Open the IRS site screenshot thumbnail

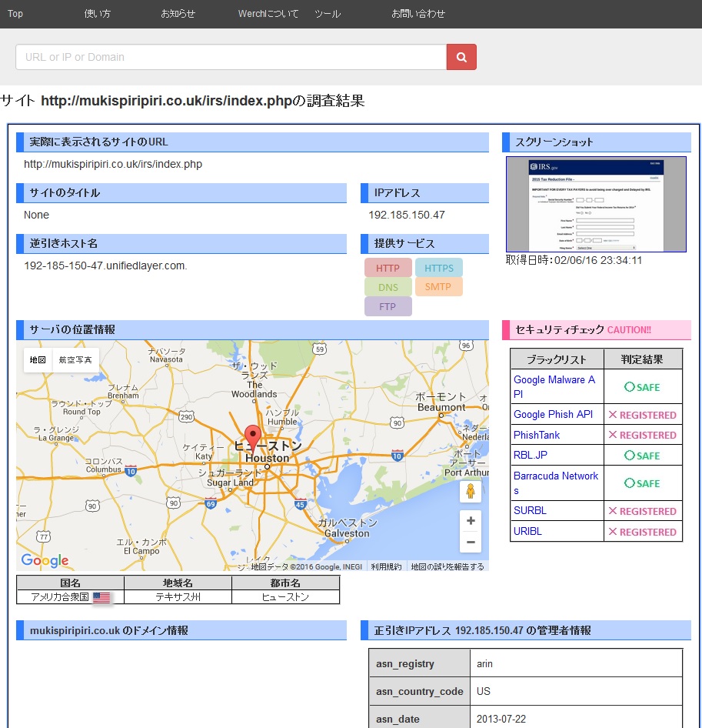(596, 205)
